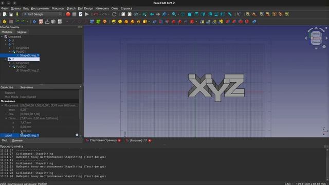Open the Правка menu
The width and height of the screenshot is (329, 185).
click(15, 8)
